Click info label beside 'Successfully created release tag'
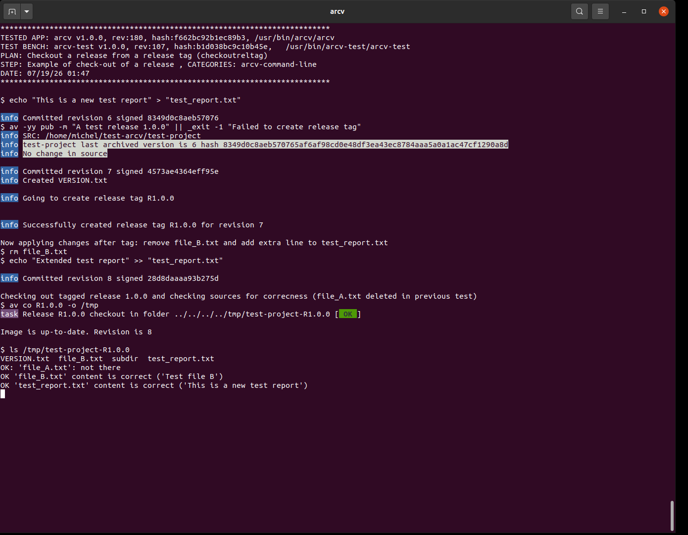Image resolution: width=688 pixels, height=535 pixels. click(9, 225)
